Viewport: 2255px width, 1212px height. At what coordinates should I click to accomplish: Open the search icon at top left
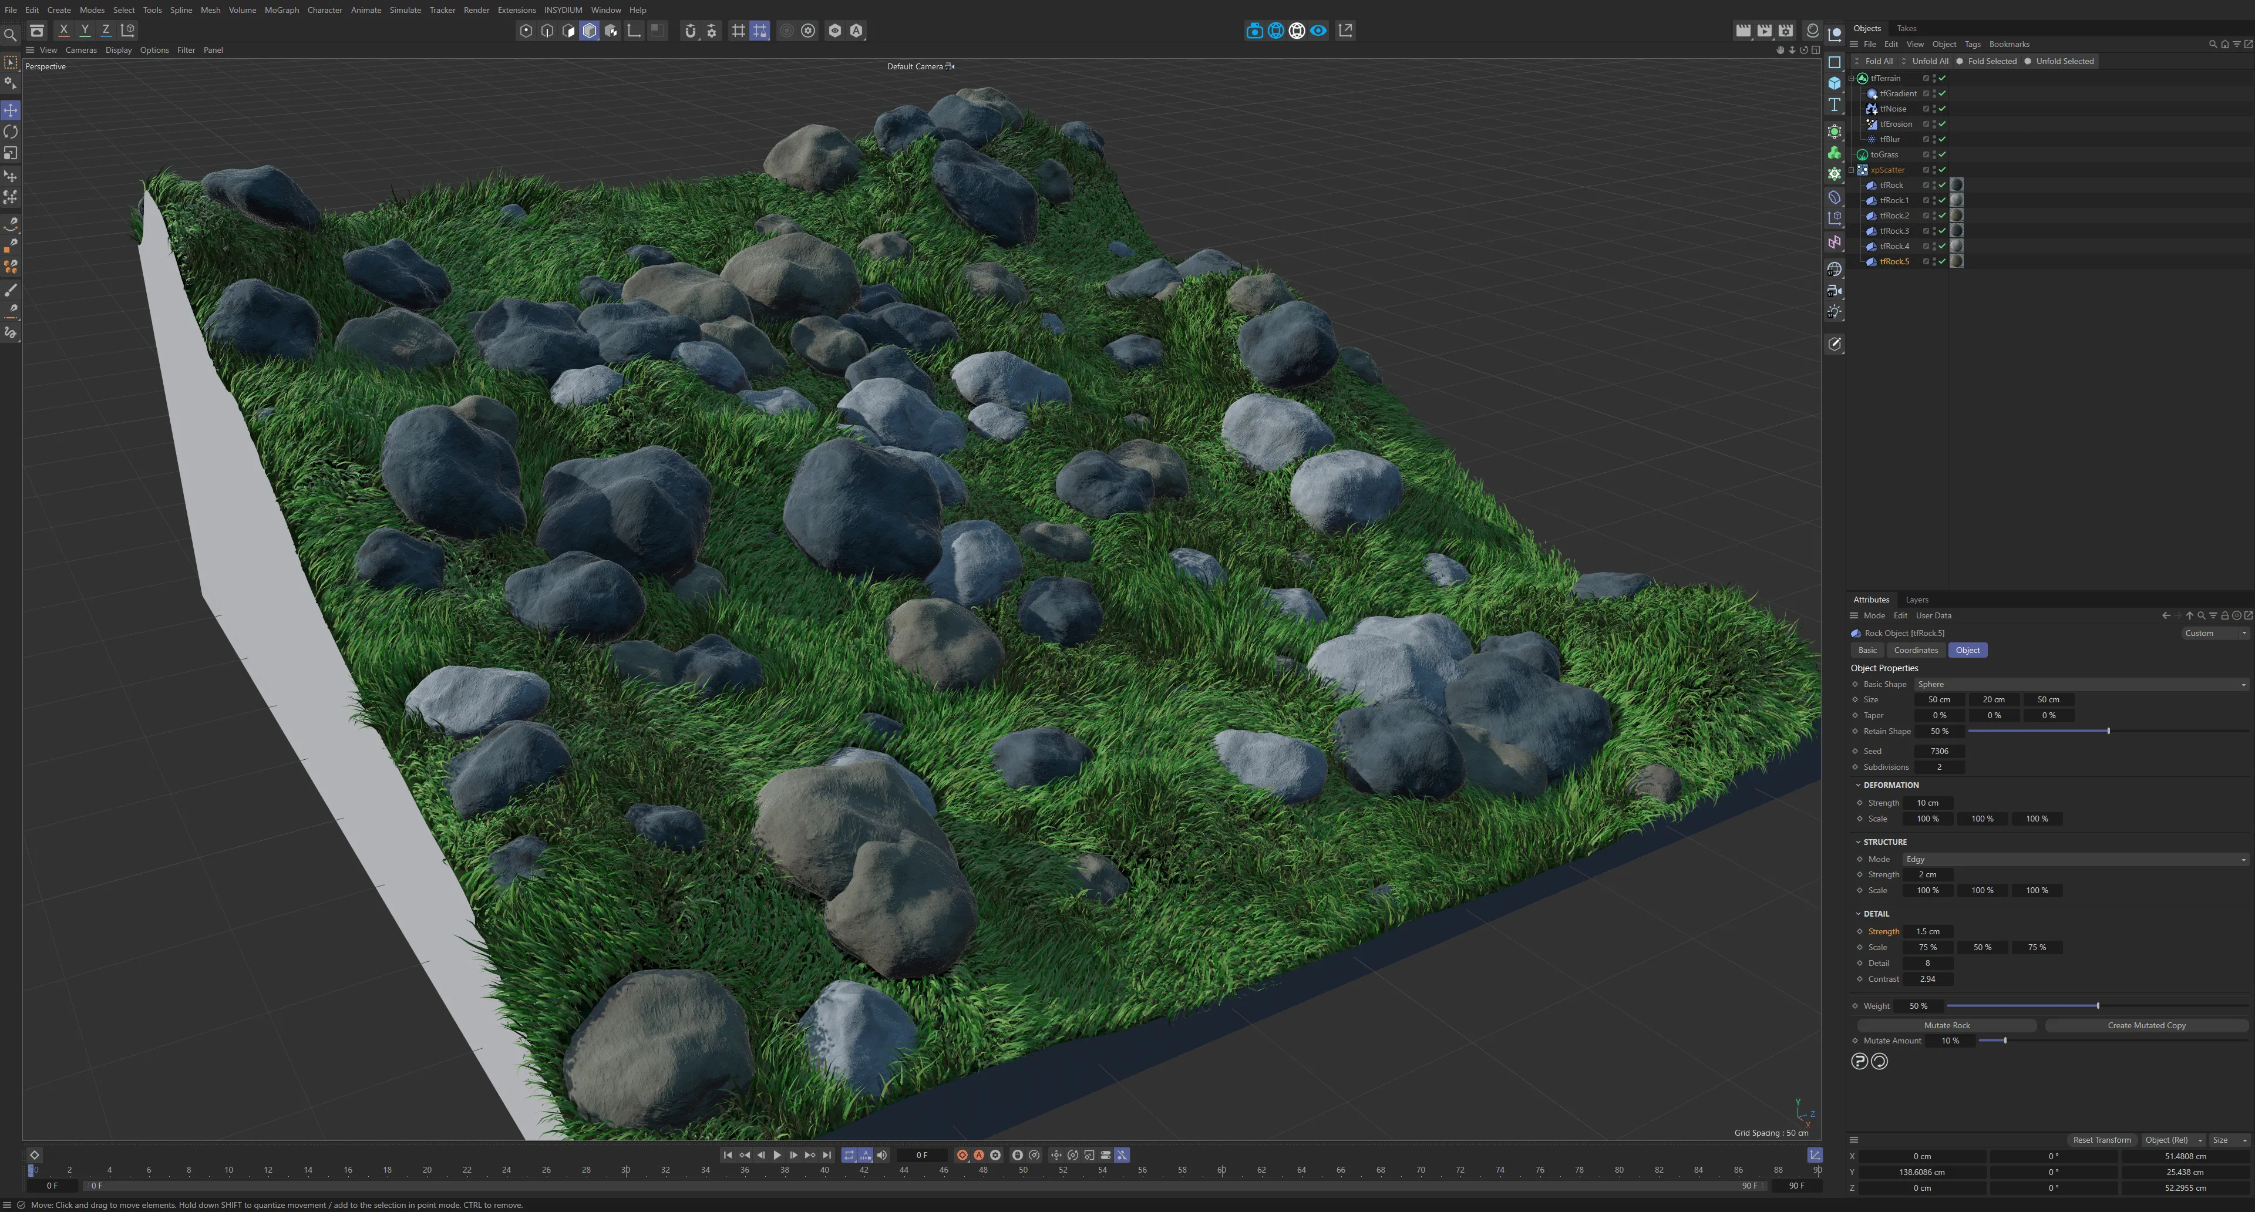tap(9, 35)
